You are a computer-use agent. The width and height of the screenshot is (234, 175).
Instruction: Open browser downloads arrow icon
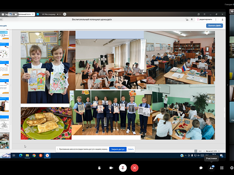pos(222,19)
